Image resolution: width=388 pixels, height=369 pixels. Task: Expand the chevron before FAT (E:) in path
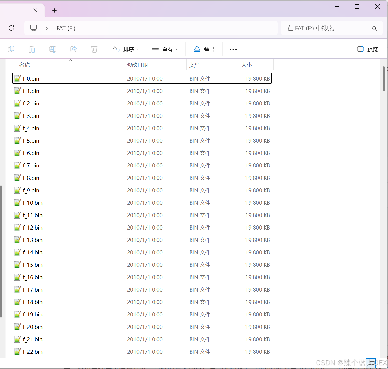tap(47, 28)
